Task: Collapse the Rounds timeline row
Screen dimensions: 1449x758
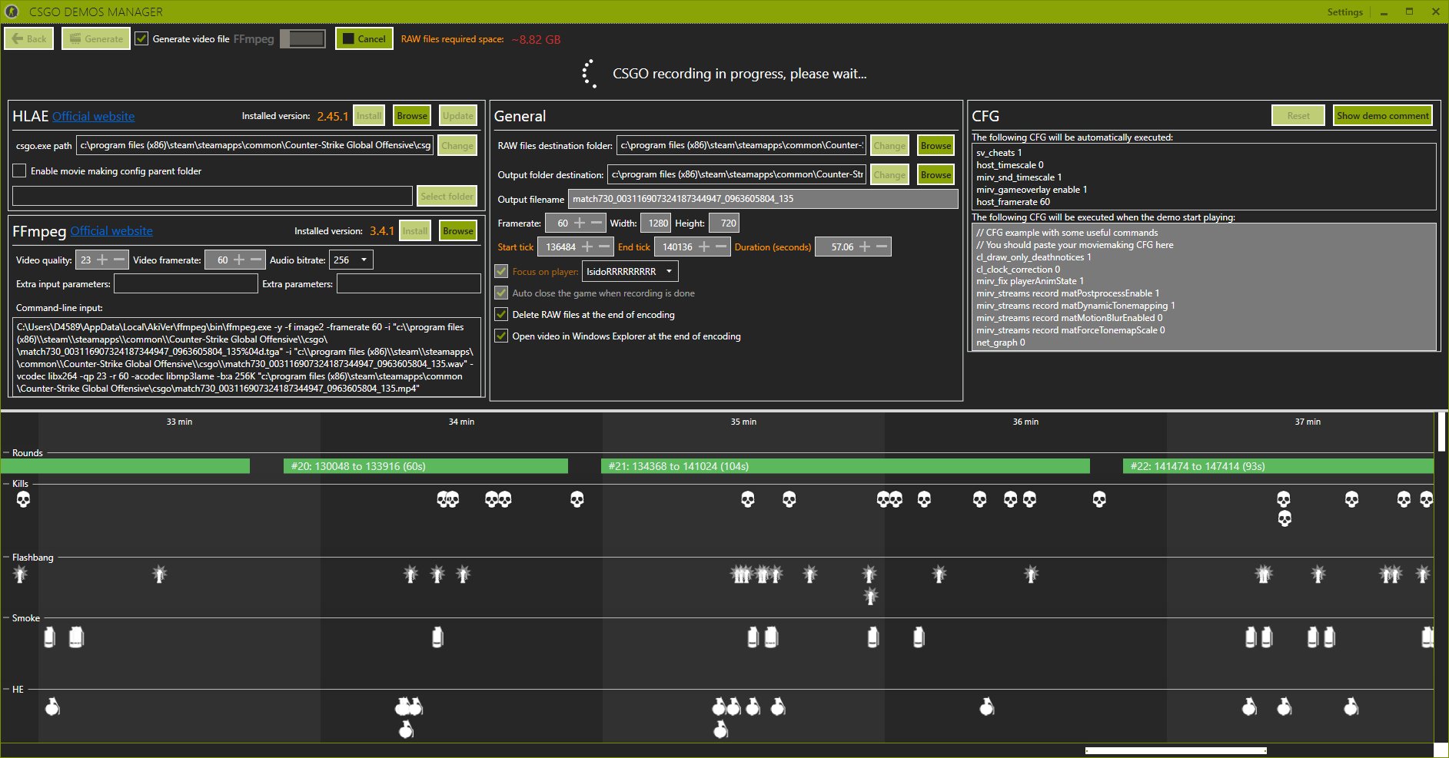Action: tap(6, 453)
